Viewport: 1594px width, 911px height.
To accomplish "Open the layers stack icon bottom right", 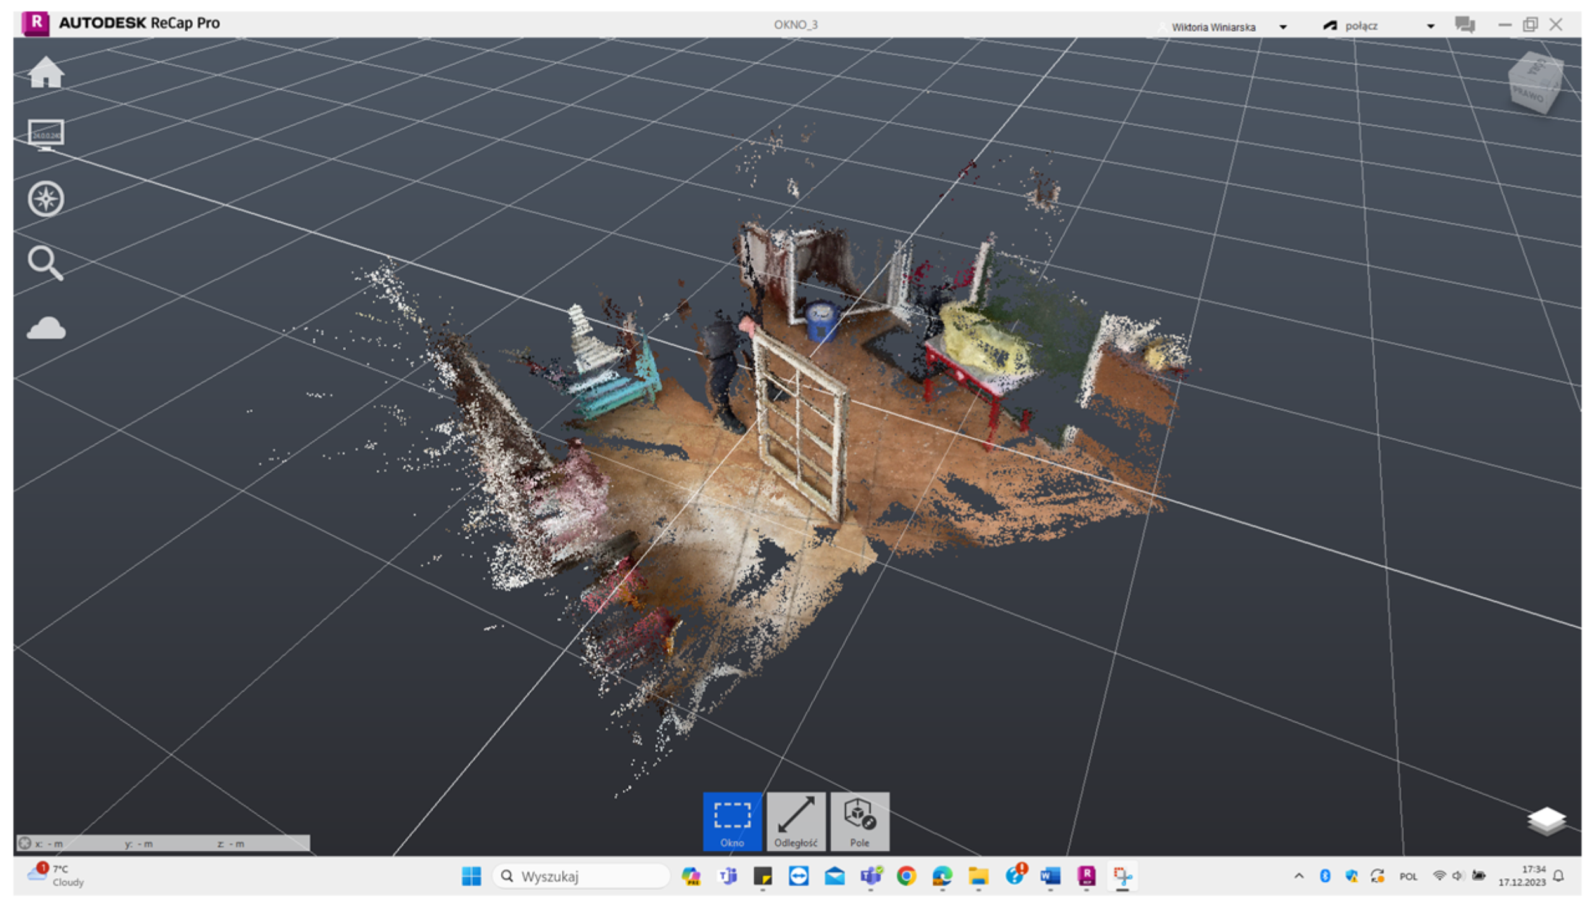I will pos(1546,821).
